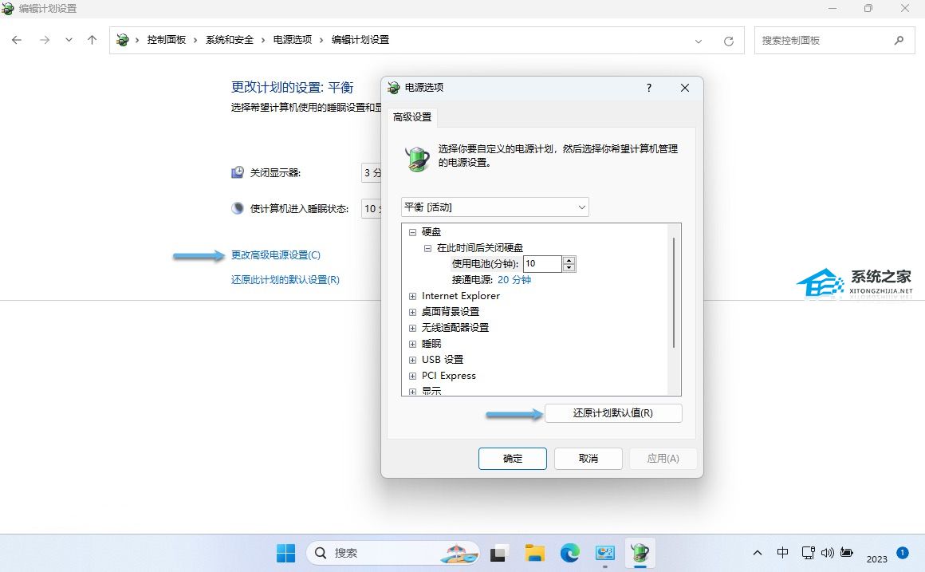Screen dimensions: 925x572
Task: Click the sleep moon icon beside 使计算机进入睡眠状态
Action: tap(237, 208)
